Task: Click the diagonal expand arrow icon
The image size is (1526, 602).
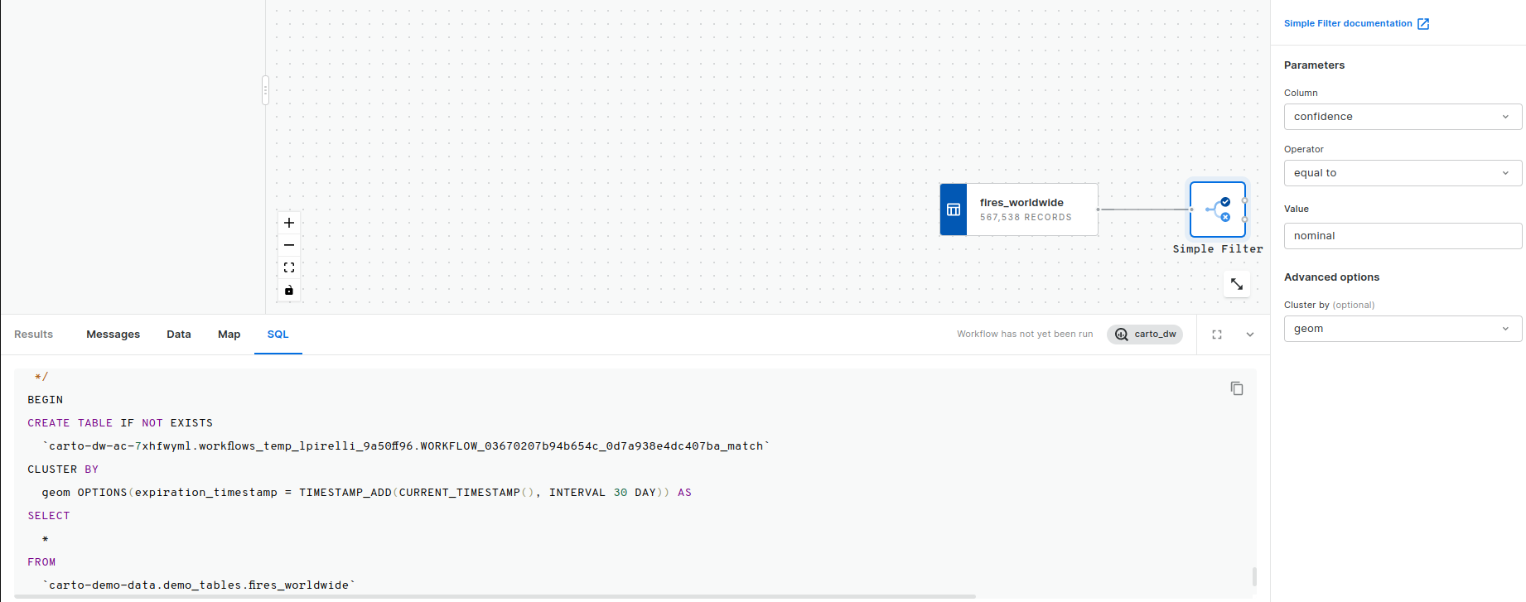Action: click(1236, 284)
